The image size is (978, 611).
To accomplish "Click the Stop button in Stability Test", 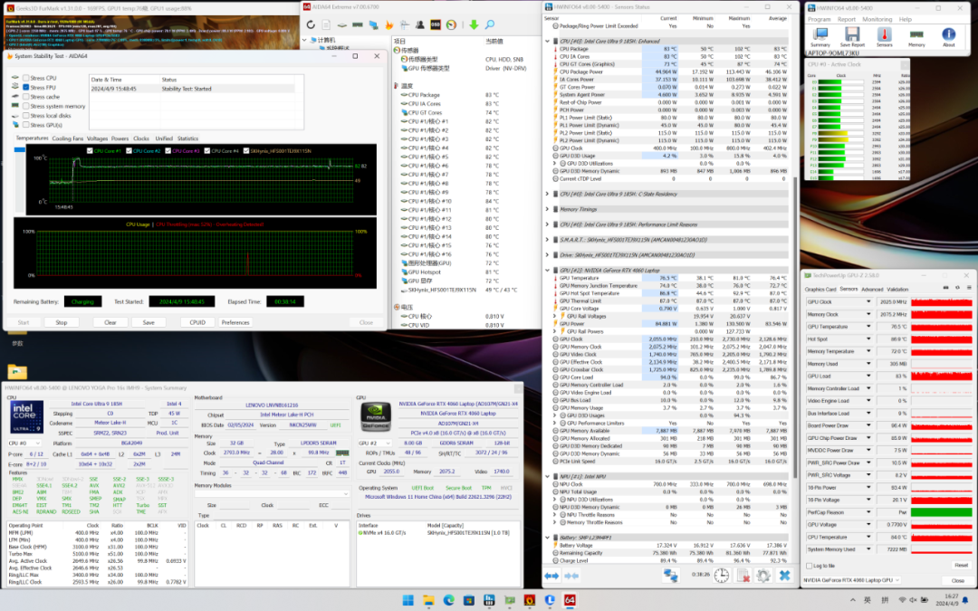I will coord(62,322).
